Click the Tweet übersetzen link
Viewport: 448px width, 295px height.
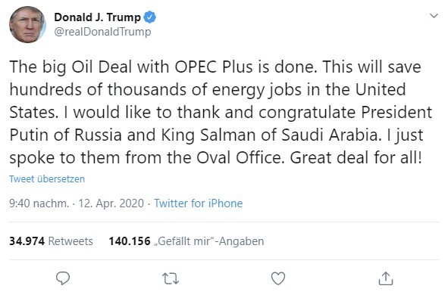[47, 179]
